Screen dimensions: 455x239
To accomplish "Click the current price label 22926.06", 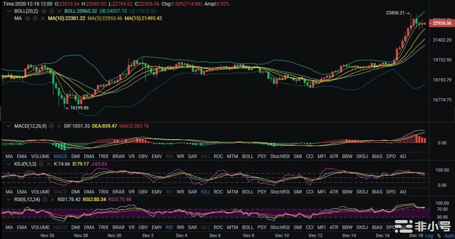I will [x=442, y=23].
